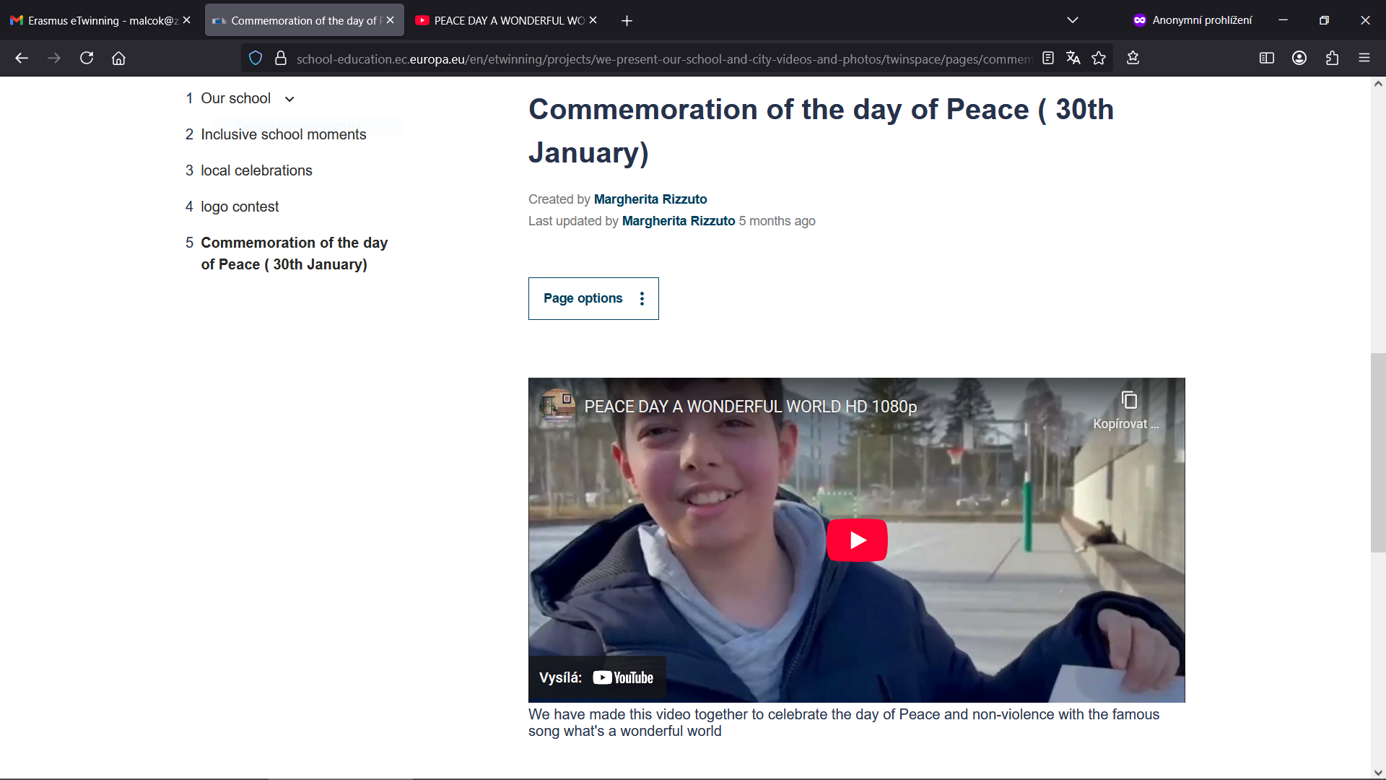Reload the page with the refresh icon
Screen dimensions: 1386x780
[87, 58]
